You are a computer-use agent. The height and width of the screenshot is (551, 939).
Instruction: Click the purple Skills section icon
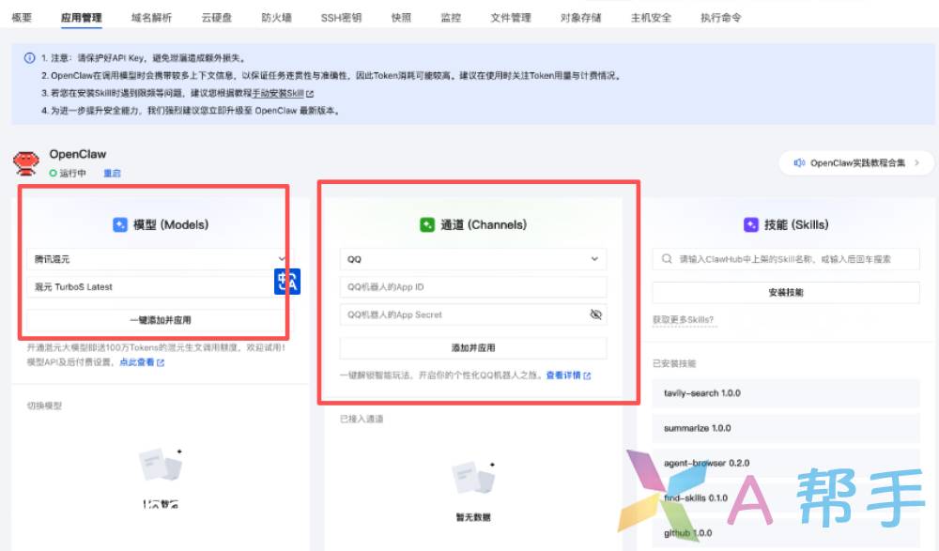pos(750,225)
